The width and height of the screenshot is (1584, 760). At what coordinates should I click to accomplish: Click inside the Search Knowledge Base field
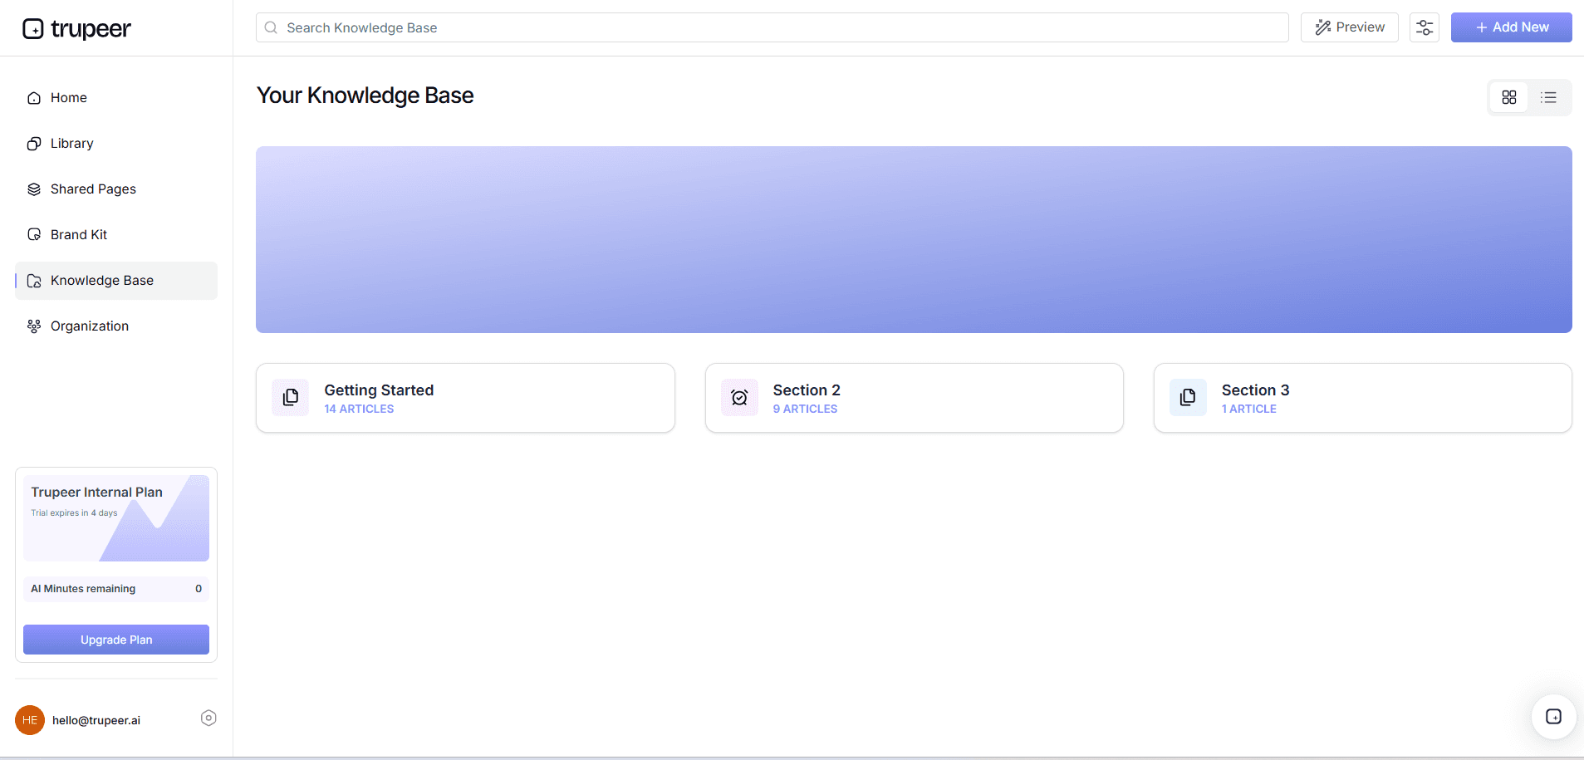tap(772, 27)
